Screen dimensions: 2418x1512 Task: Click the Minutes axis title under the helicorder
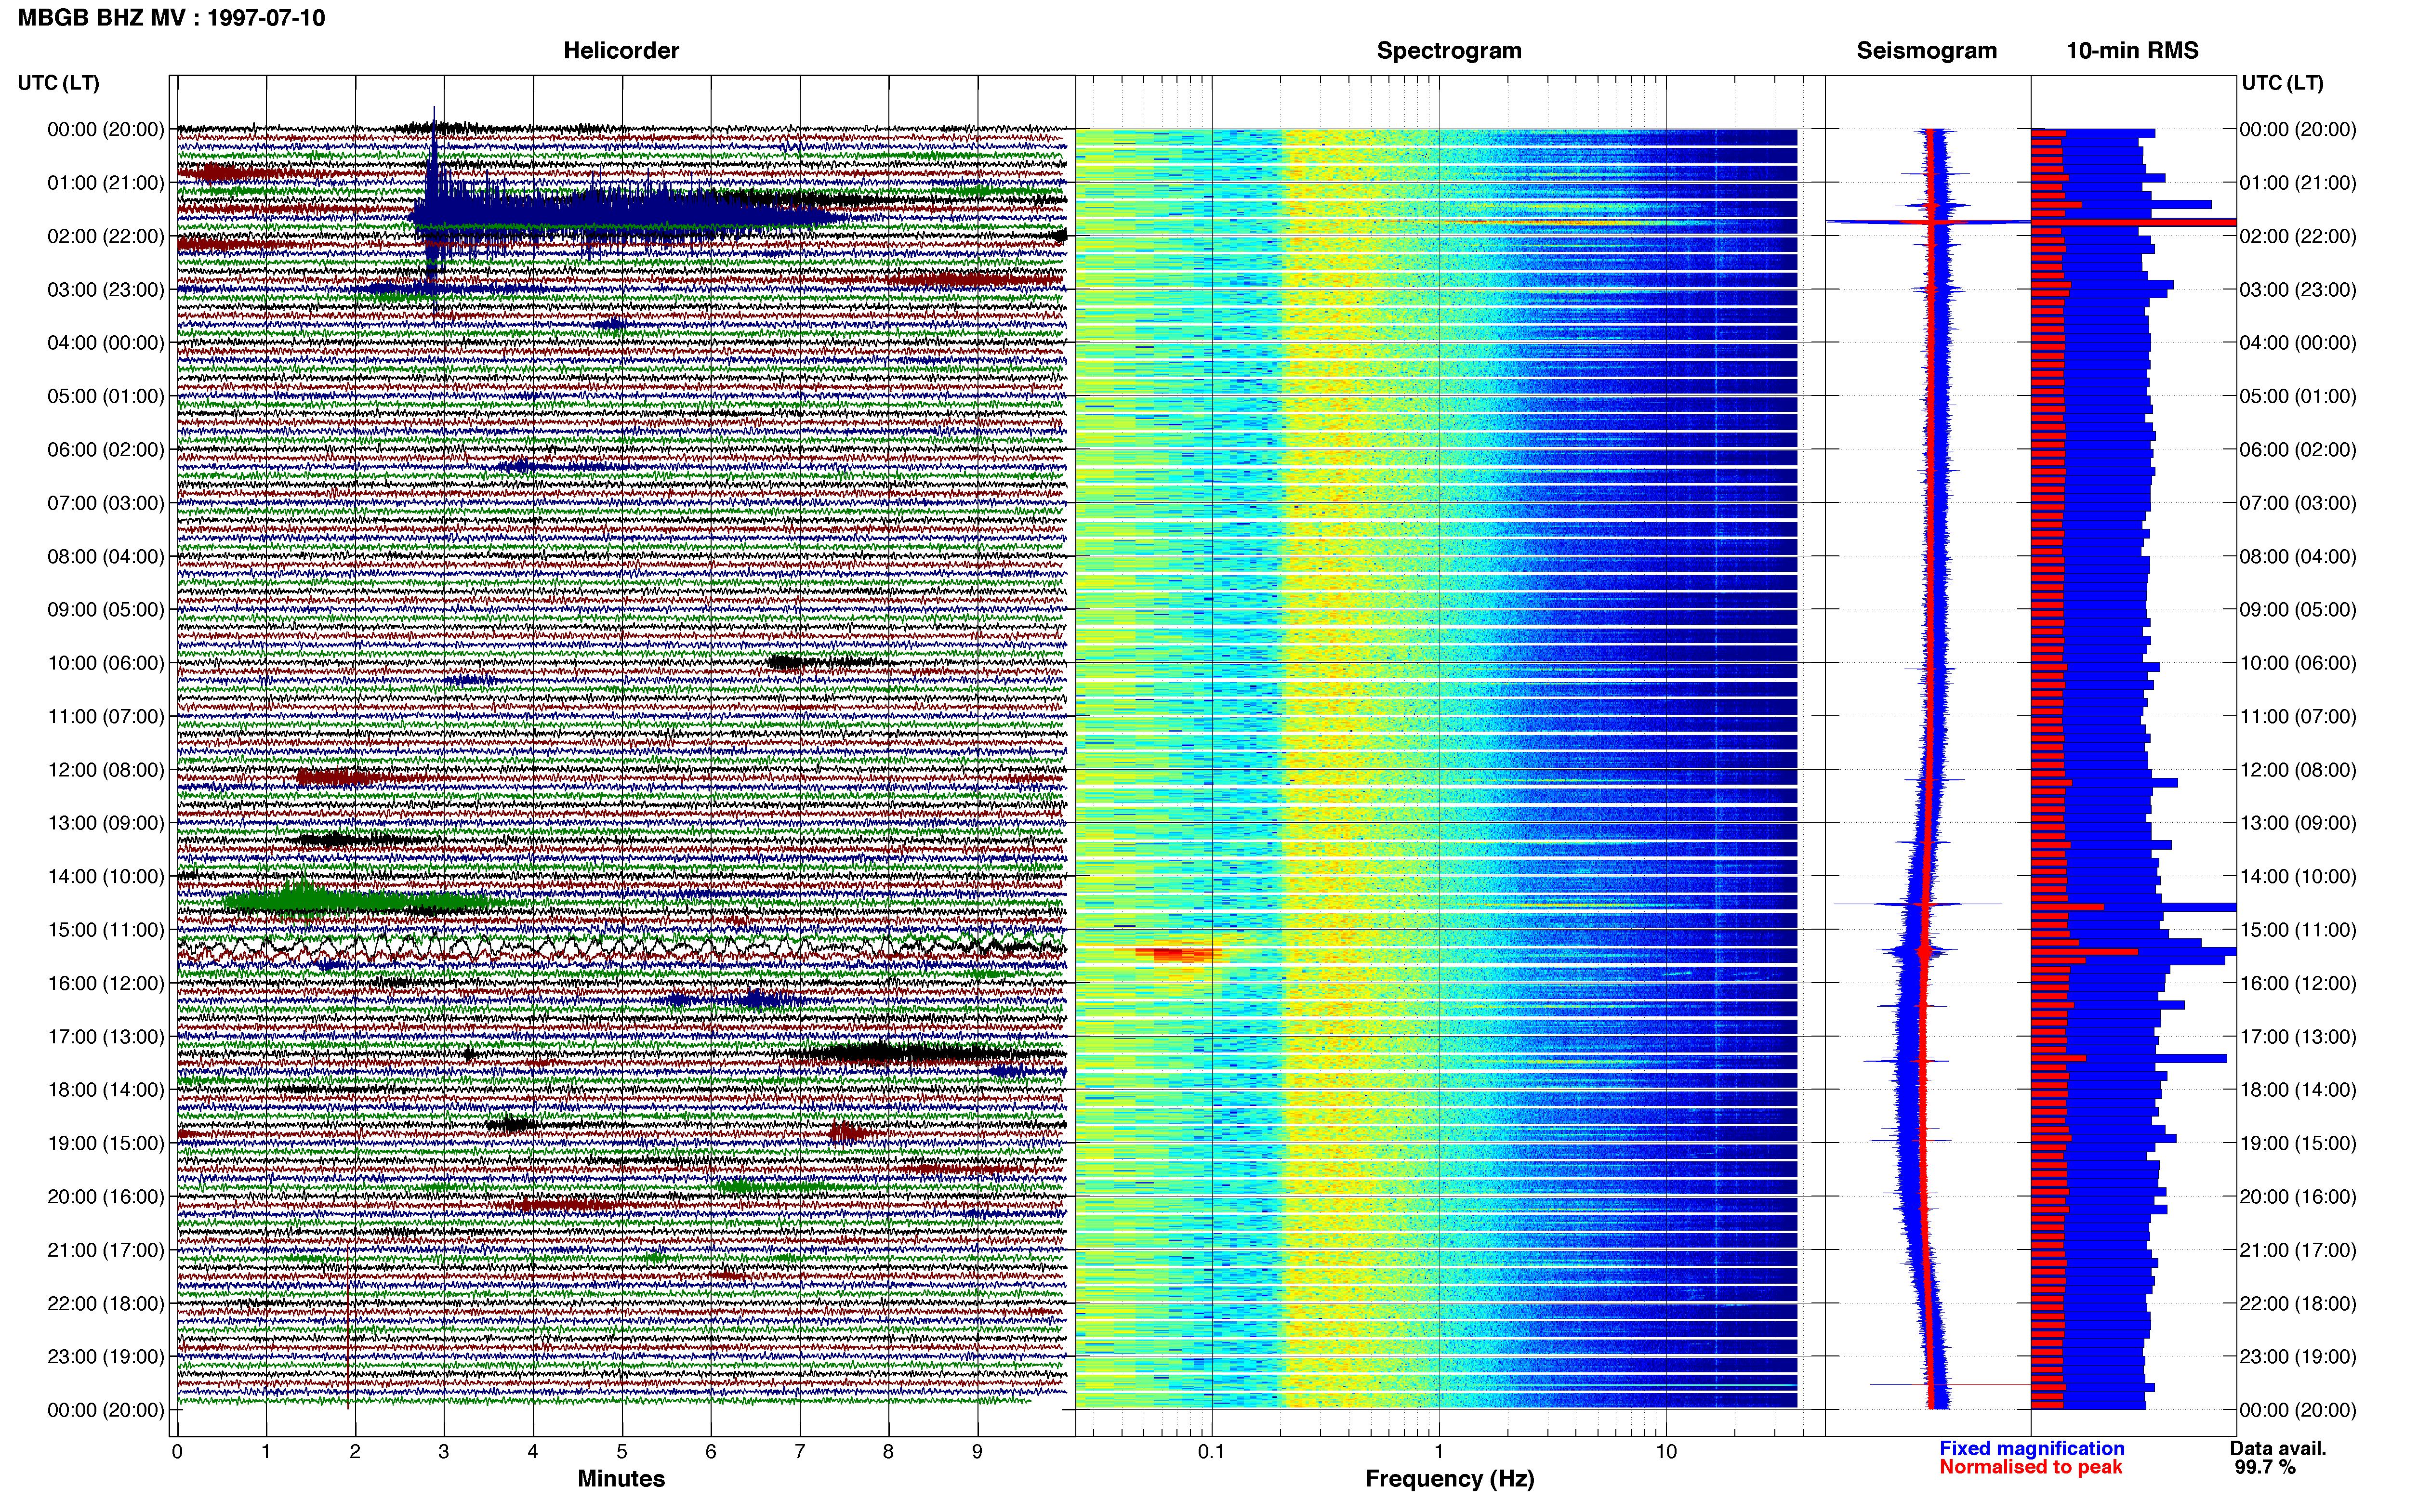[621, 1479]
